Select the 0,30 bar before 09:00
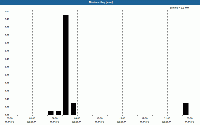The height and width of the screenshot is (125, 200). pyautogui.click(x=73, y=109)
